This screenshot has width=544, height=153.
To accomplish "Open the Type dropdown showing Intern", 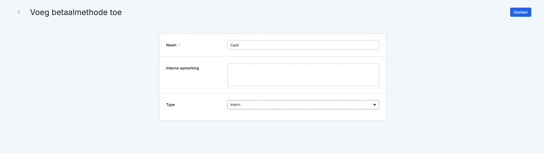I will coord(303,105).
